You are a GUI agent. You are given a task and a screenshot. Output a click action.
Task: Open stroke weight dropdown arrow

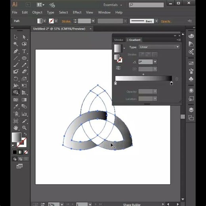(x=93, y=21)
